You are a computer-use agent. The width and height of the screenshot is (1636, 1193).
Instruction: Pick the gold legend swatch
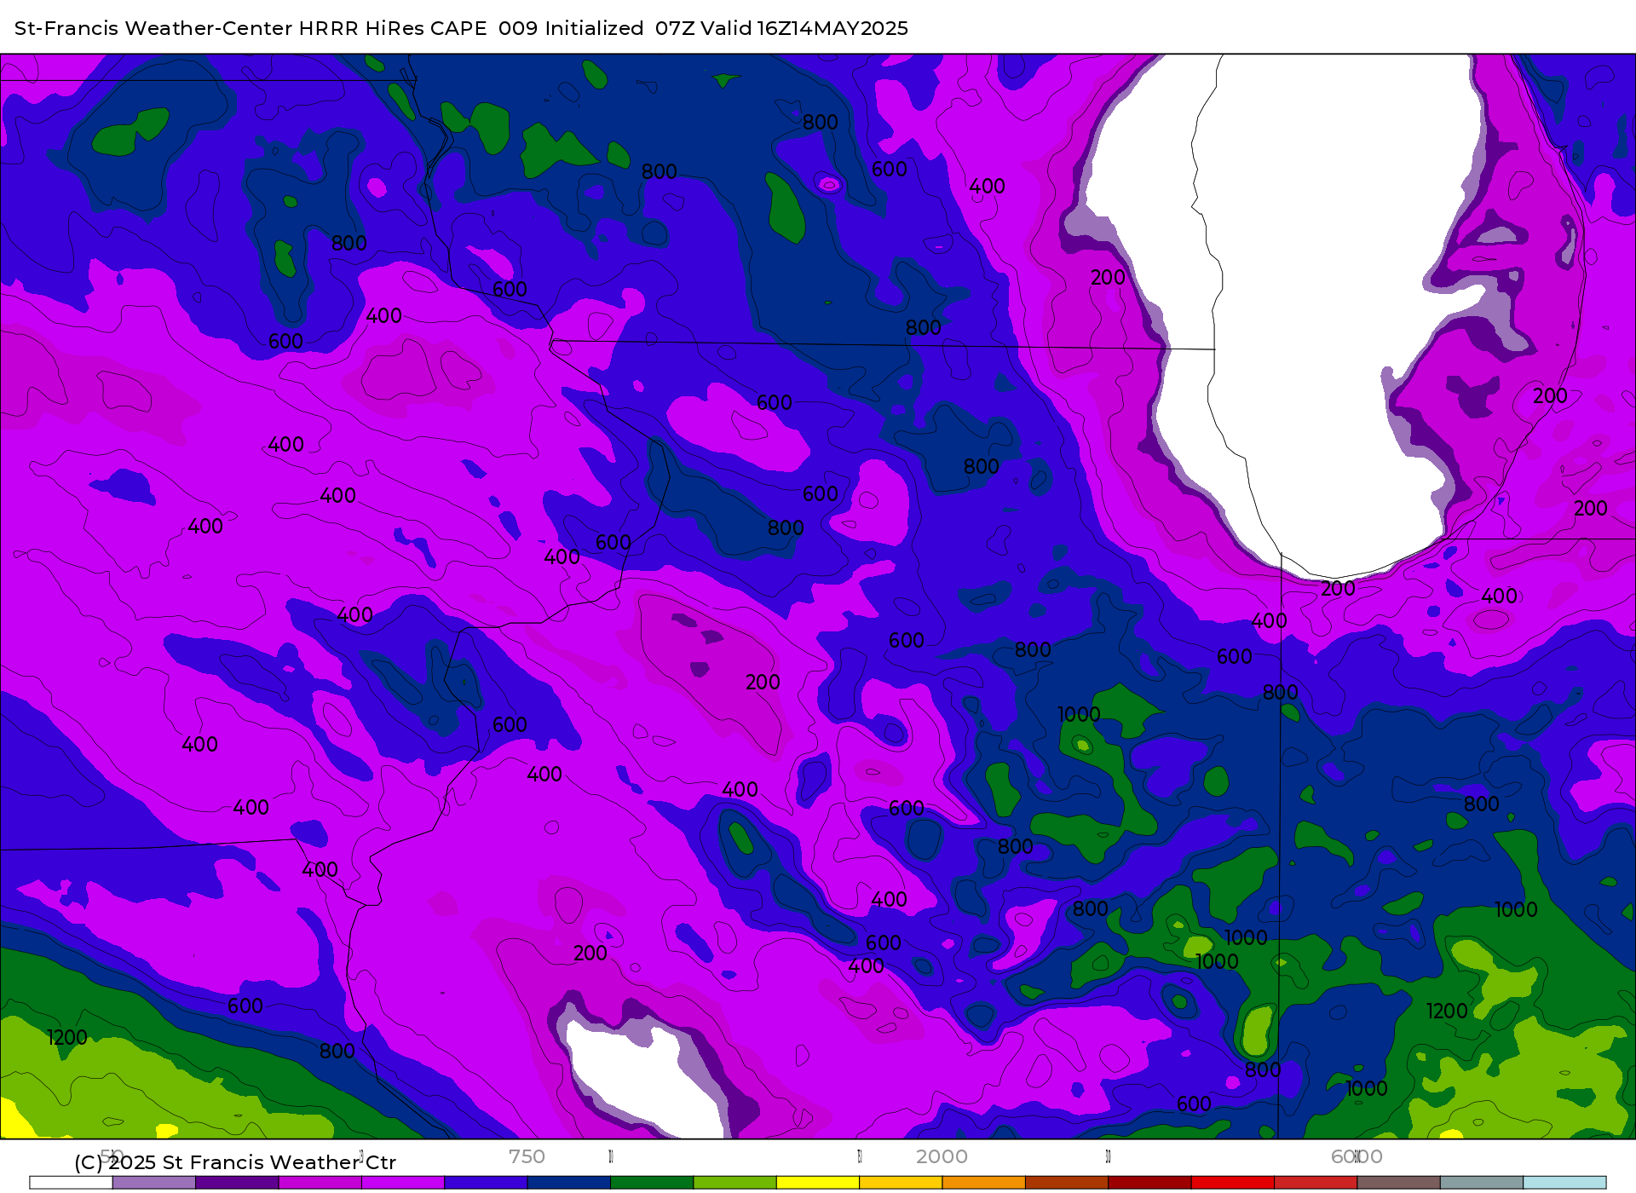point(901,1183)
